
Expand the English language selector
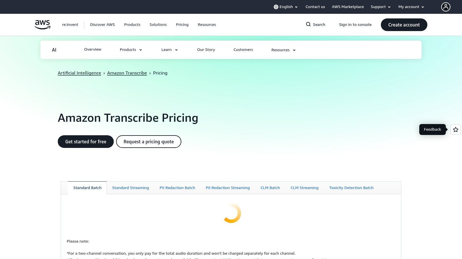tap(286, 7)
